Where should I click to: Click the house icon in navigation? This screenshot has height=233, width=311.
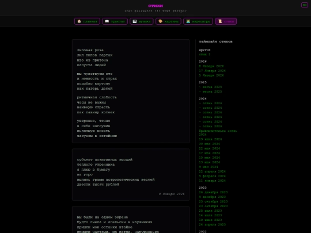[x=79, y=21]
